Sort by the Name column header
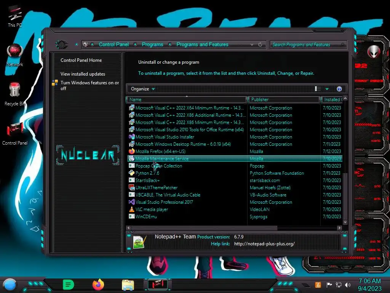Image resolution: width=390 pixels, height=293 pixels. click(x=187, y=100)
